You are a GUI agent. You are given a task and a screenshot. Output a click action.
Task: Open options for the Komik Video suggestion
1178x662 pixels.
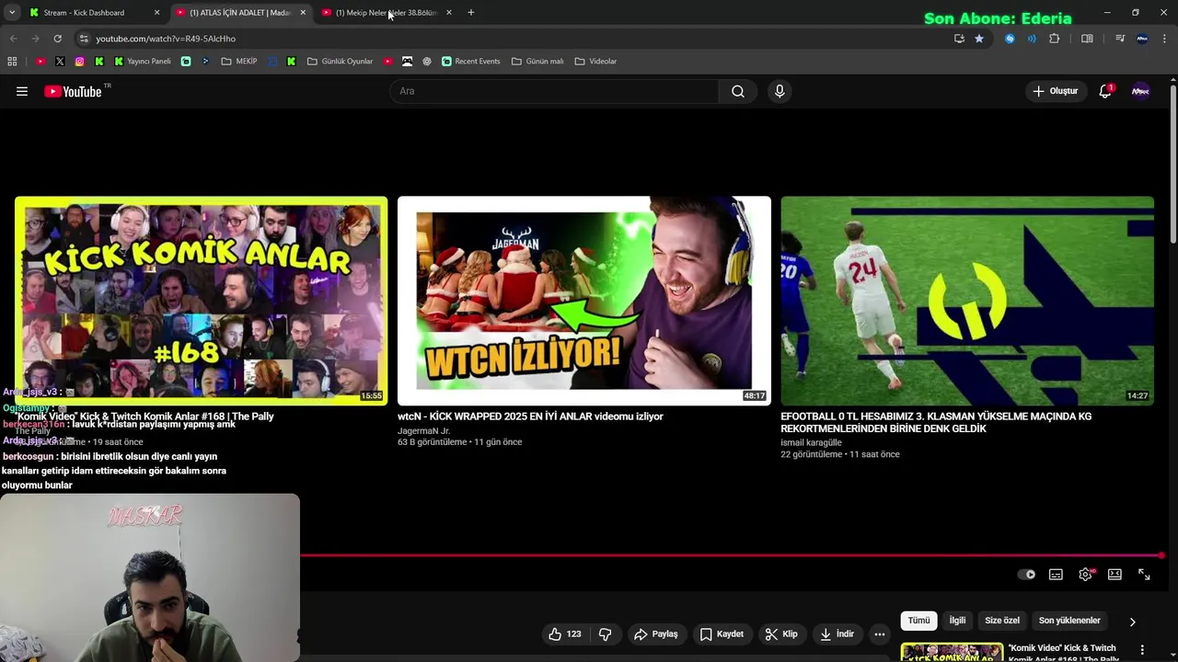tap(1142, 650)
